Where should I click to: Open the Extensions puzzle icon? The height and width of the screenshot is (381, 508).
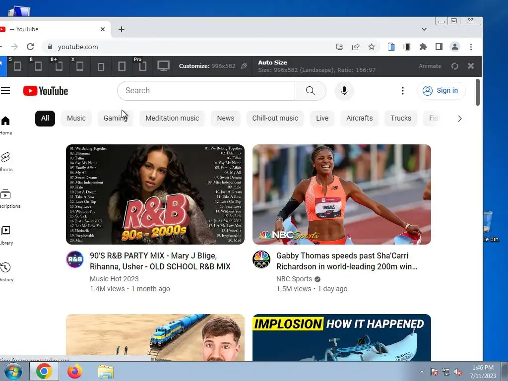coord(423,47)
